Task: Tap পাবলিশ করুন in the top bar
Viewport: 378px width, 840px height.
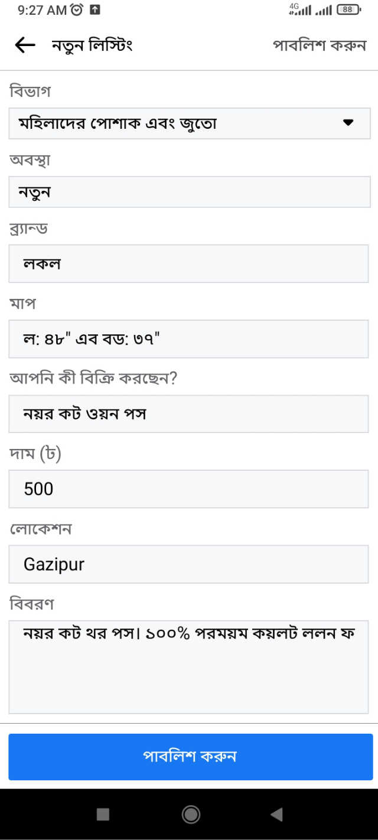Action: pos(320,45)
